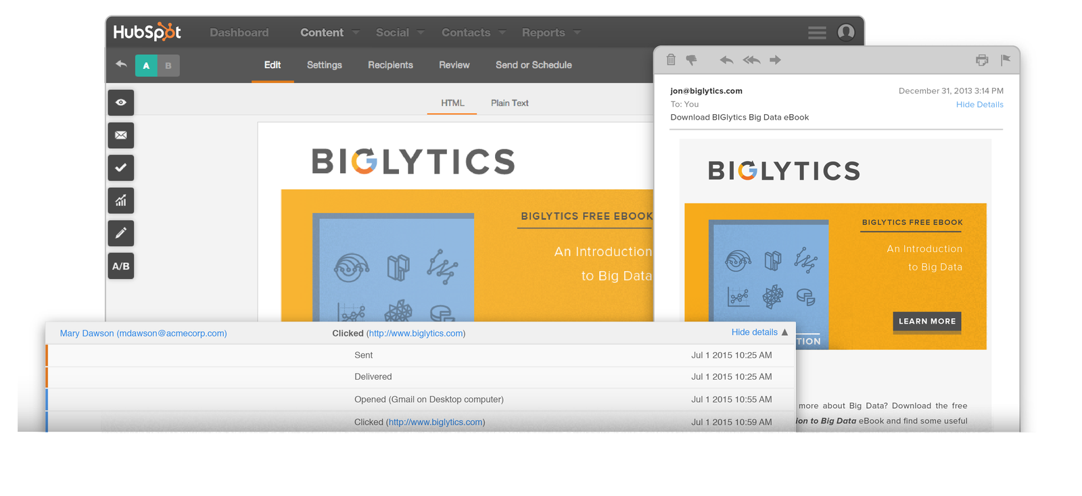Open Mary Dawson contact link
The height and width of the screenshot is (496, 1082).
click(143, 333)
